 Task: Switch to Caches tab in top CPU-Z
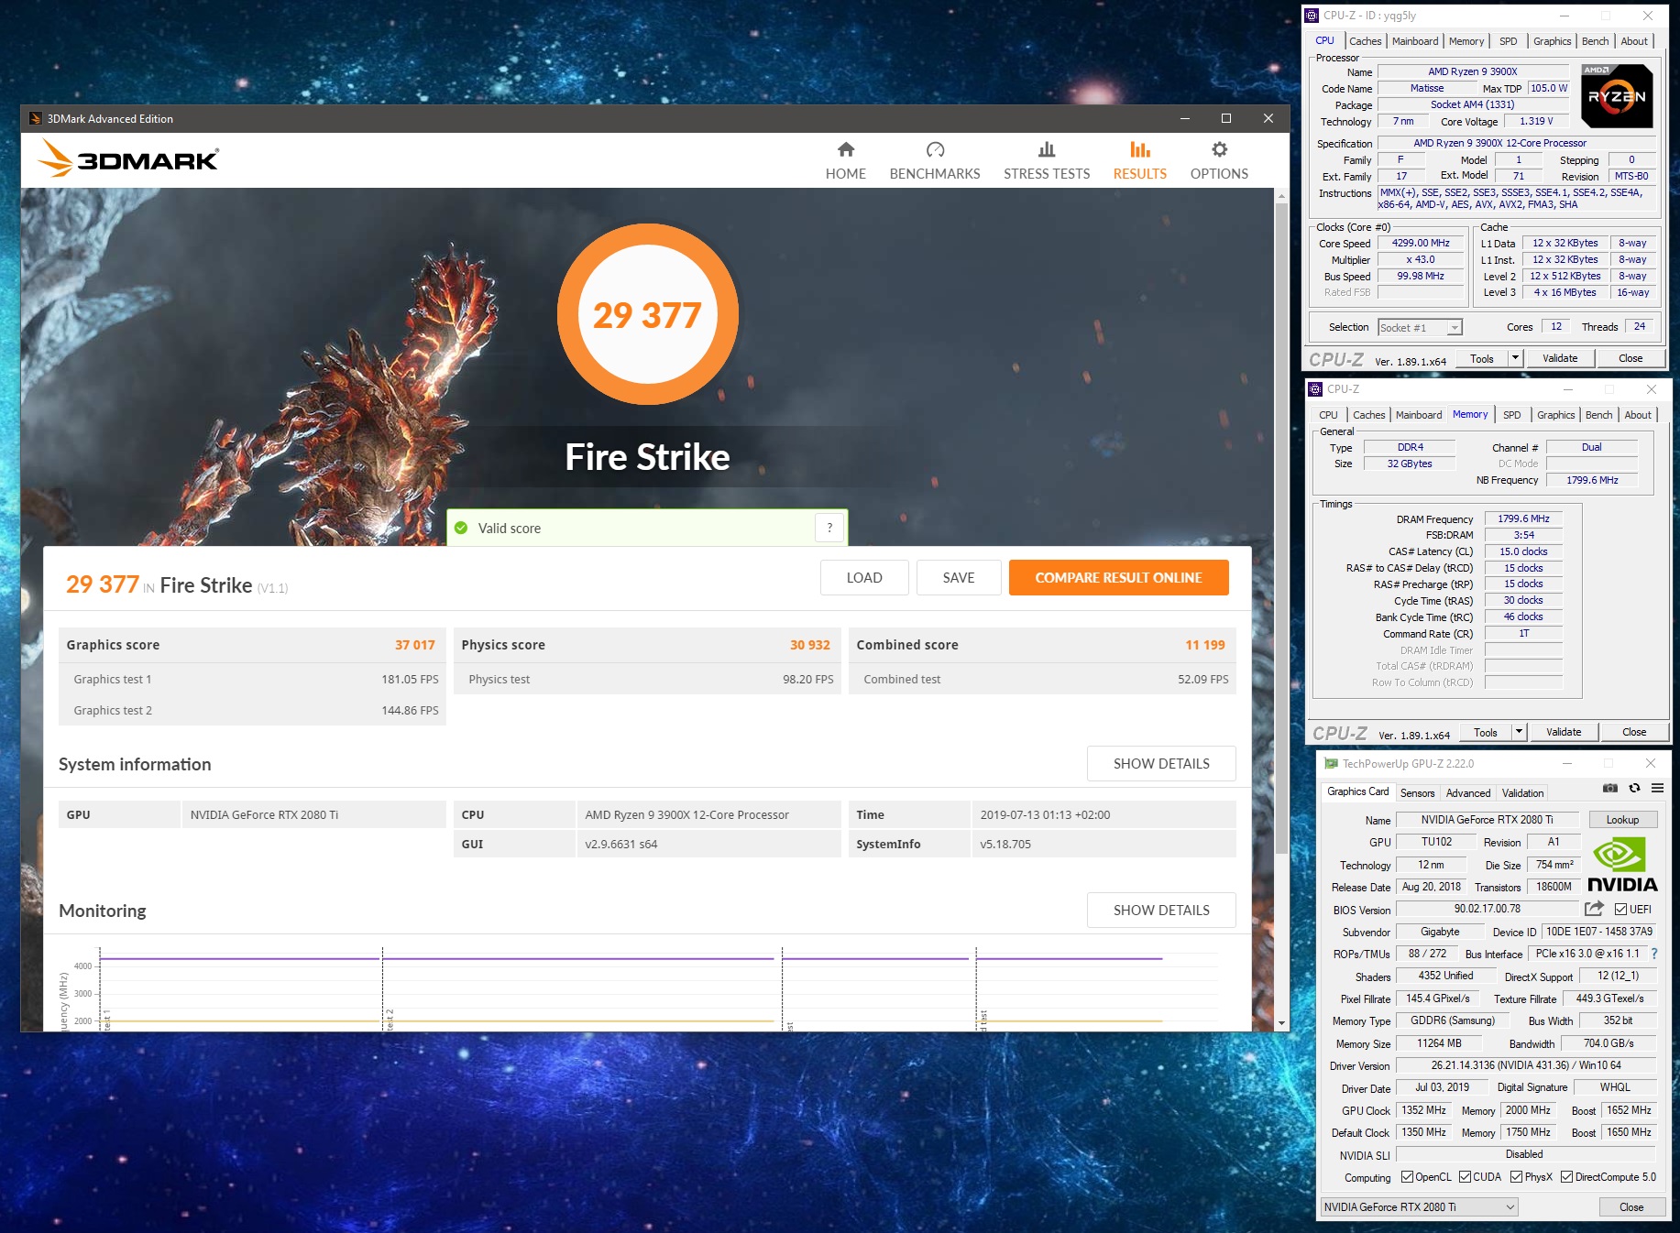(x=1365, y=41)
